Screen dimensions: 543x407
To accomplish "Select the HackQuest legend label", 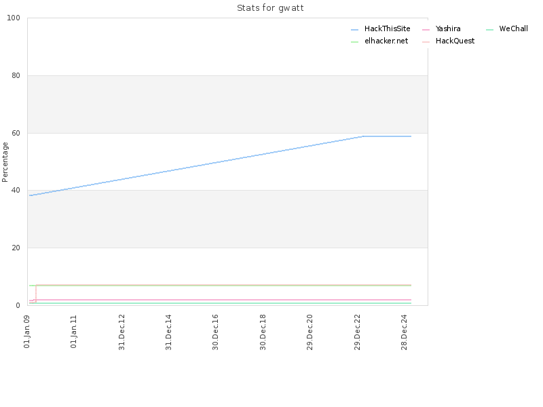I will [x=455, y=41].
